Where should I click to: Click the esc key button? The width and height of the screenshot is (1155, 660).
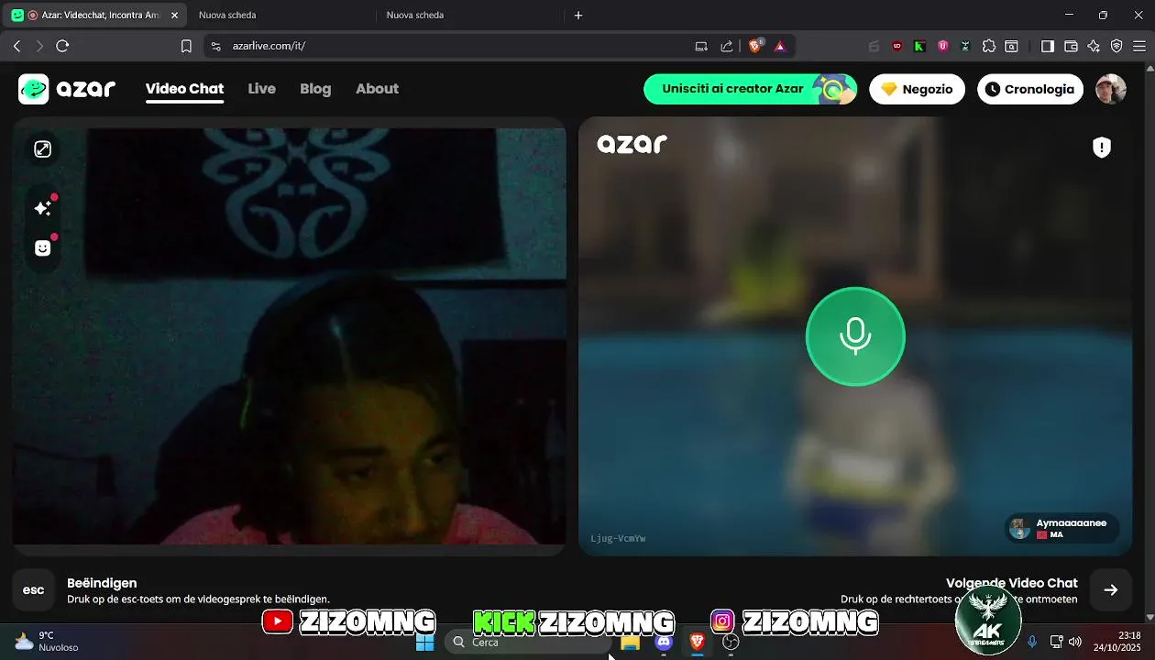click(33, 590)
